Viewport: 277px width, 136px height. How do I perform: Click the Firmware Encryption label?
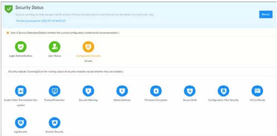click(x=156, y=100)
